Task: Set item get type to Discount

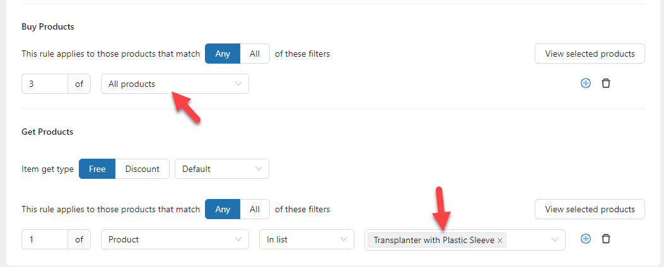Action: (143, 169)
